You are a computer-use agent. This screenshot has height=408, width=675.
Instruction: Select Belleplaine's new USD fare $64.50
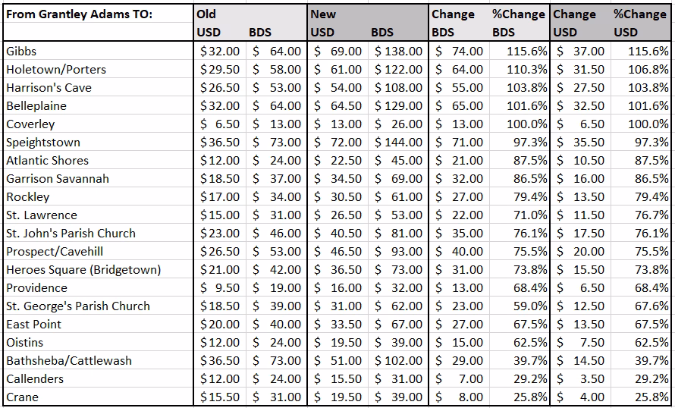(x=338, y=105)
